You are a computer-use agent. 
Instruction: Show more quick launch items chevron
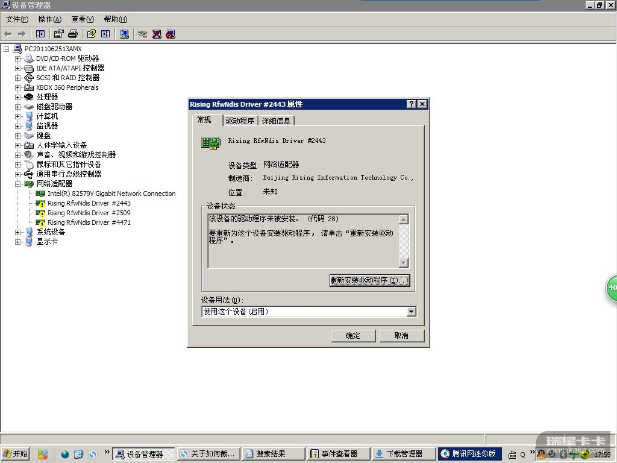[x=107, y=452]
